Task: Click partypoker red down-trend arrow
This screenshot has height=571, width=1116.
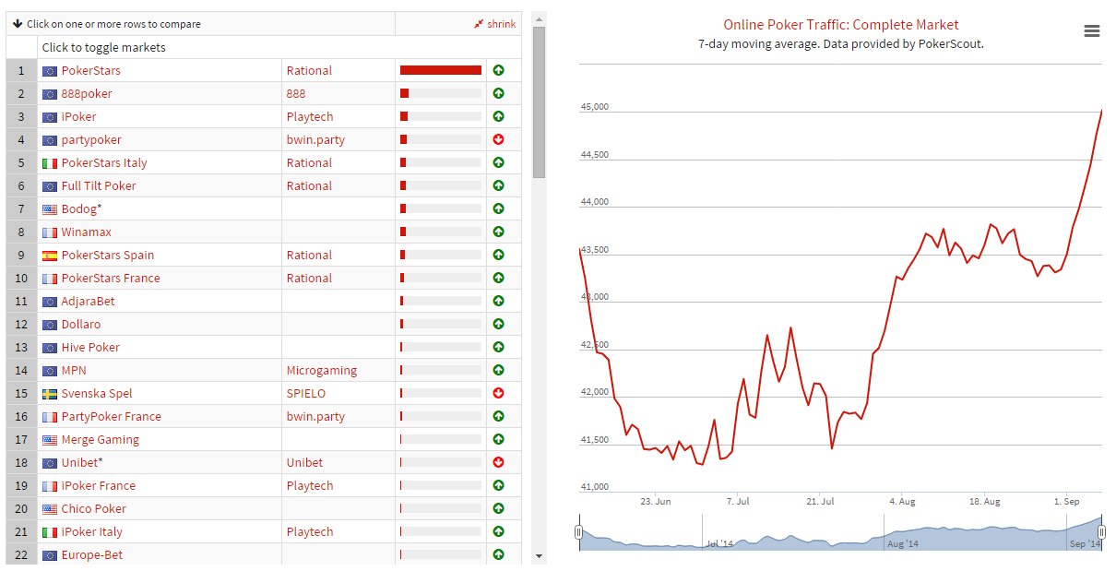Action: pos(499,139)
